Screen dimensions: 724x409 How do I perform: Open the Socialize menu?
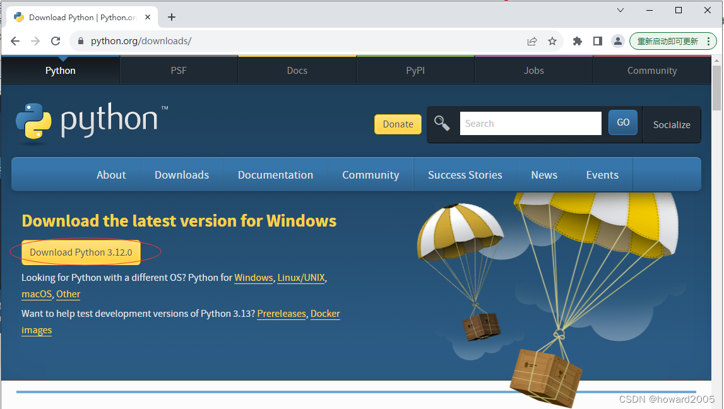672,124
